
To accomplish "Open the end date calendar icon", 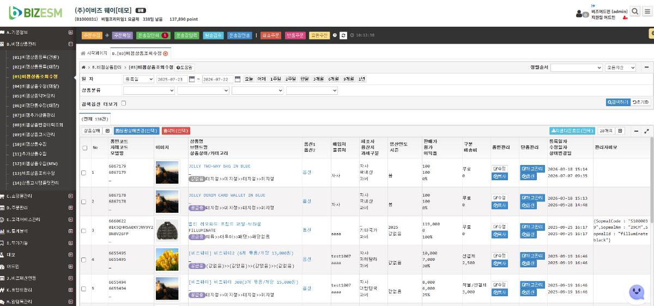I will coord(238,79).
